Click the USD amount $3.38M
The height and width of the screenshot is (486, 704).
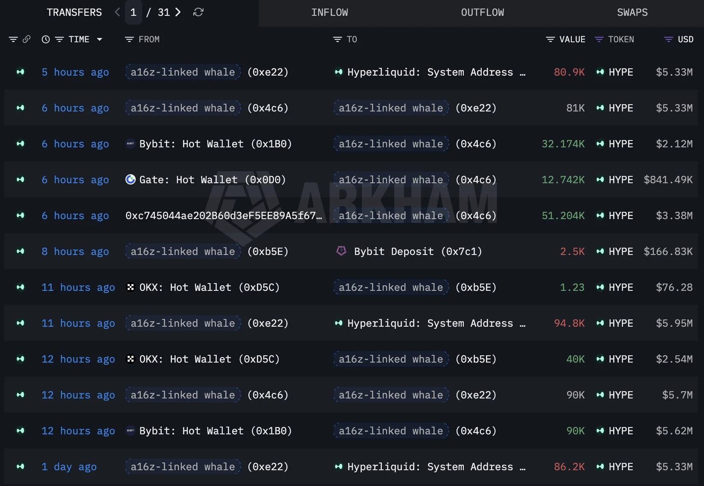coord(674,216)
